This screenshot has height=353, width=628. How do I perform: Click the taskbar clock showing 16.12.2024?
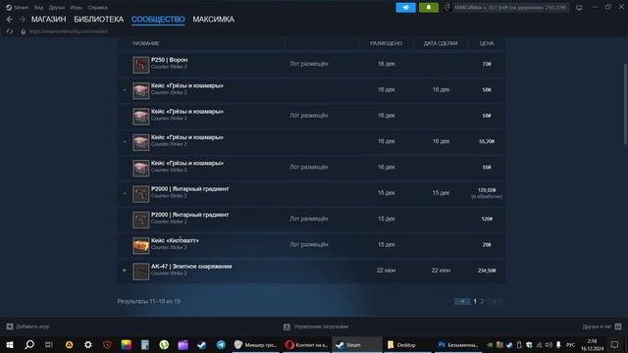click(x=593, y=345)
